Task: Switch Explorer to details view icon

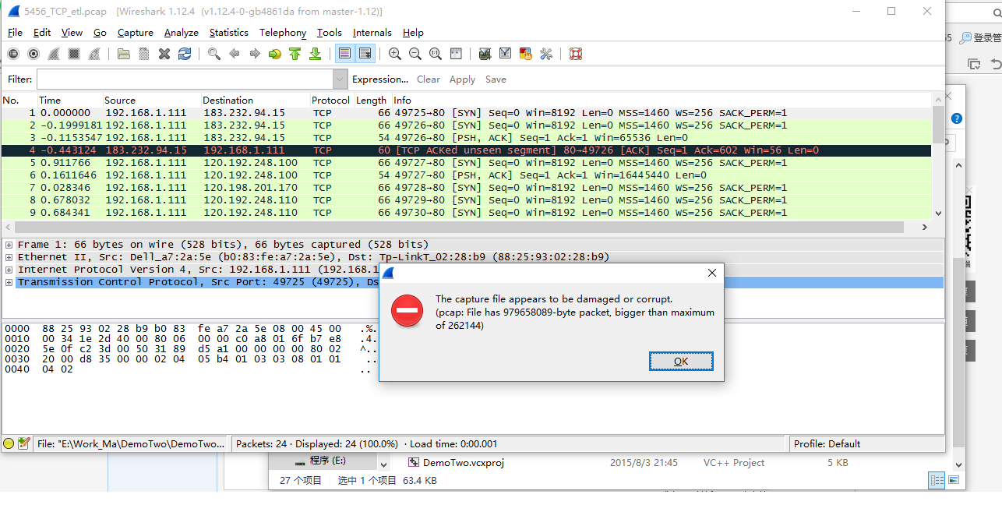Action: [x=937, y=481]
